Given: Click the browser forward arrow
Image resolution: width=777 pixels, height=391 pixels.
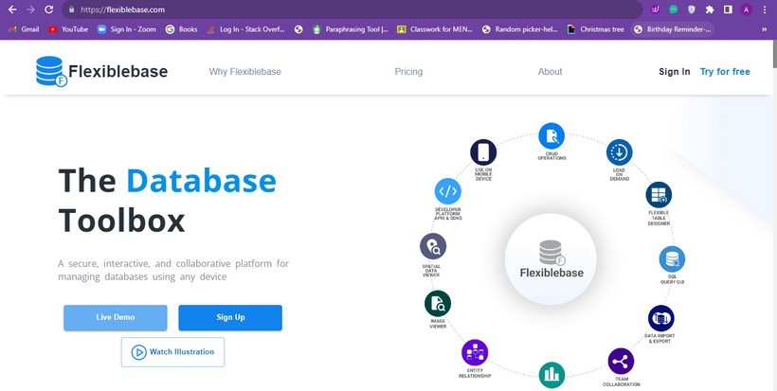Looking at the screenshot, I should point(30,9).
